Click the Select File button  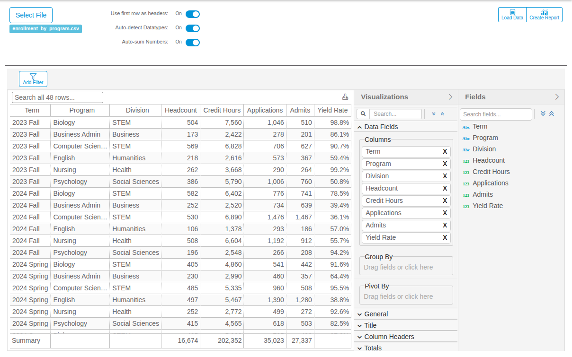(x=31, y=15)
